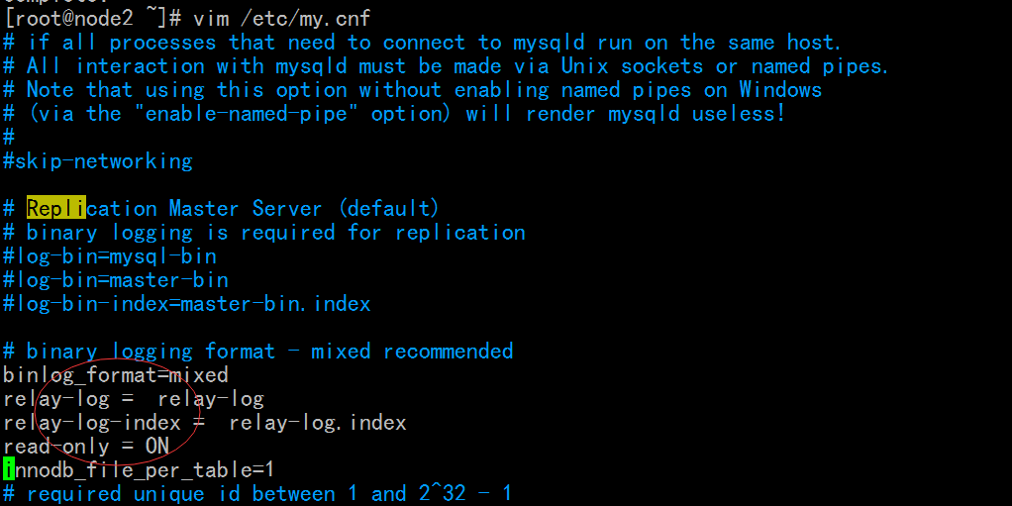Click the "enable-named-pipe" quoted option text

[x=247, y=114]
